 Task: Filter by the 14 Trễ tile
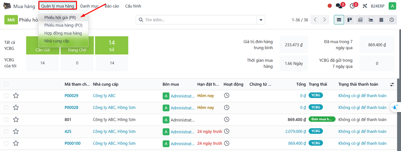[x=111, y=45]
